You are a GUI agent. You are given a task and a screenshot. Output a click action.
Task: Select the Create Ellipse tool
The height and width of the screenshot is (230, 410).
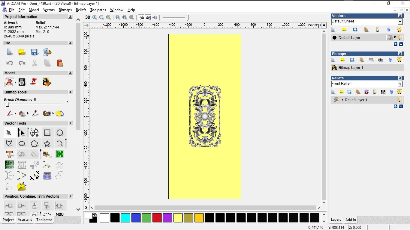(x=22, y=144)
